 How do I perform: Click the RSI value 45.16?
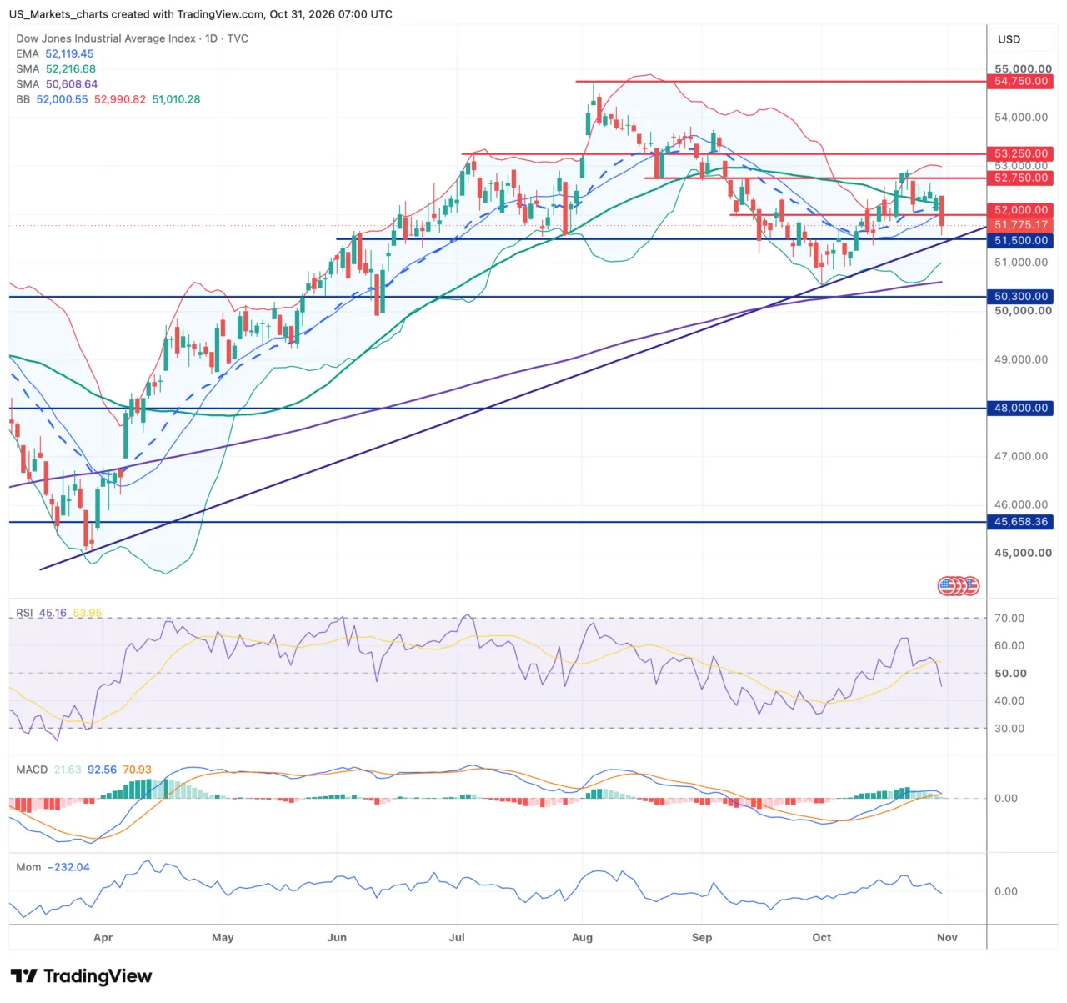click(53, 613)
